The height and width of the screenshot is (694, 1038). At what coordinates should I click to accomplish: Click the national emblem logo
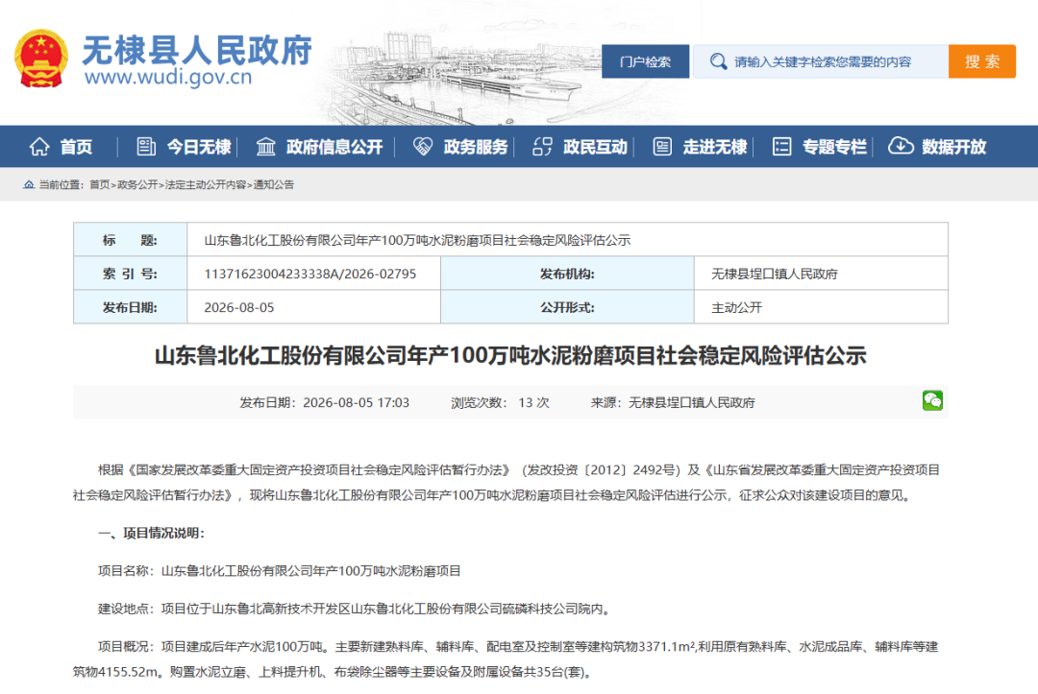(41, 59)
